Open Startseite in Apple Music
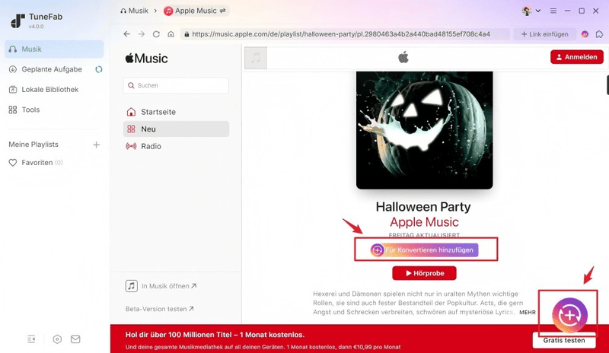This screenshot has height=353, width=609. (176, 112)
